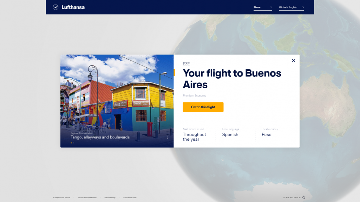Click the Peso local currency value
Viewport: 360px width, 202px height.
[266, 135]
